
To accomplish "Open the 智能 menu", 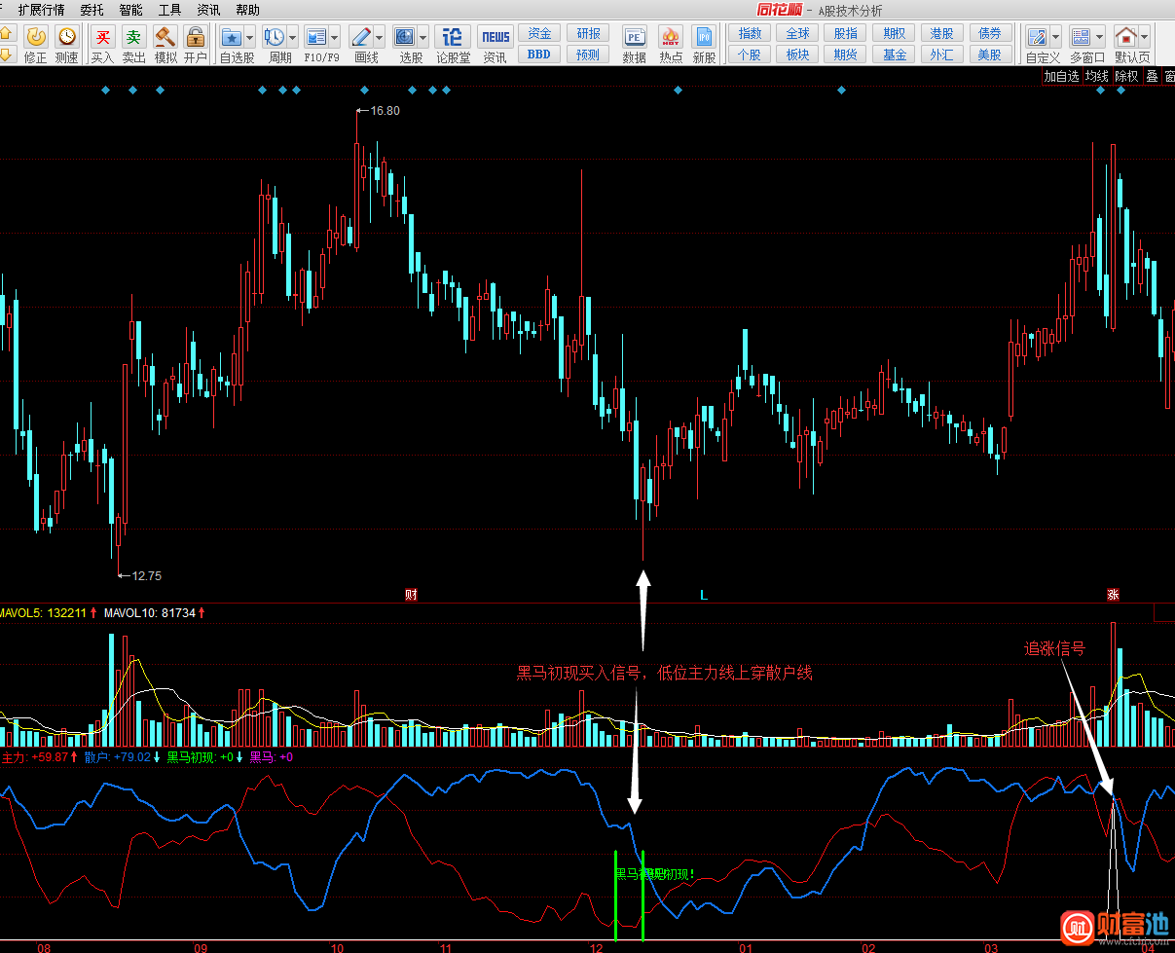I will tap(130, 10).
